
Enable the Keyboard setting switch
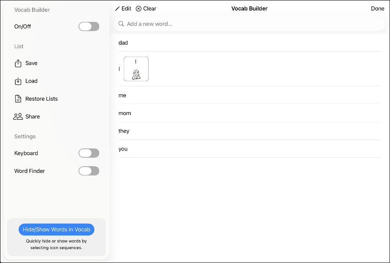[x=89, y=153]
